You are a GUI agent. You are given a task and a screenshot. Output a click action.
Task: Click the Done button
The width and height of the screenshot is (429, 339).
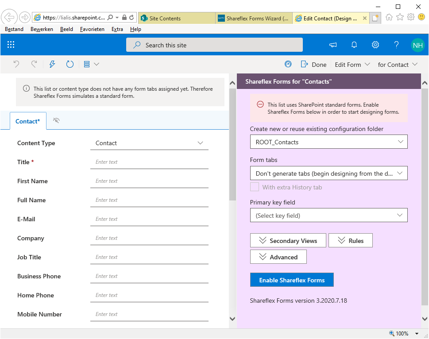point(313,65)
